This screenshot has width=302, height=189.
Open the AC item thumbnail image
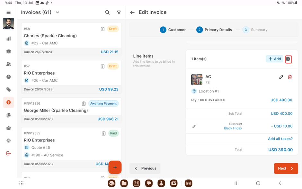[x=197, y=80]
